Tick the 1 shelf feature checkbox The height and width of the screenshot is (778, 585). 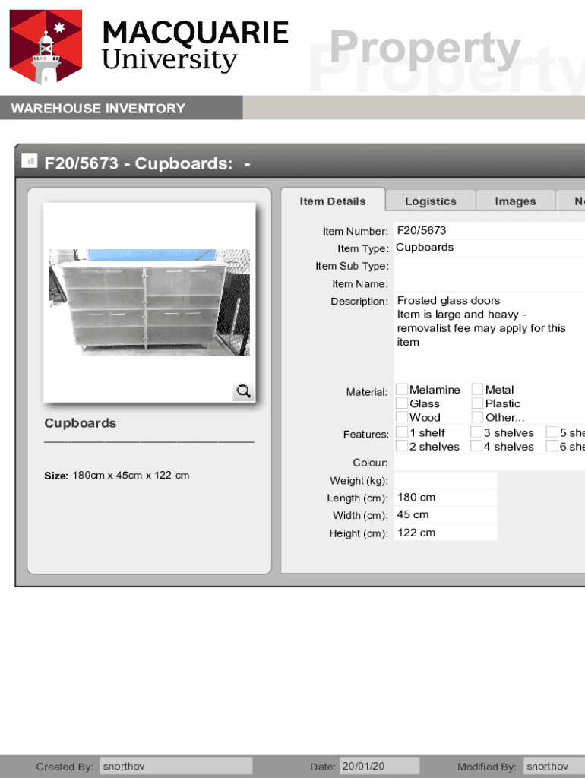[x=401, y=433]
